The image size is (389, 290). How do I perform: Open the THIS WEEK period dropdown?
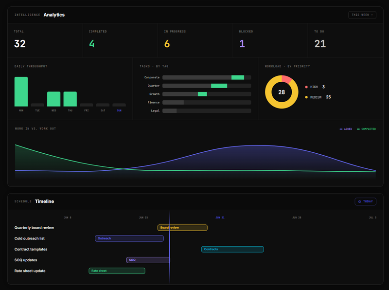tap(362, 15)
